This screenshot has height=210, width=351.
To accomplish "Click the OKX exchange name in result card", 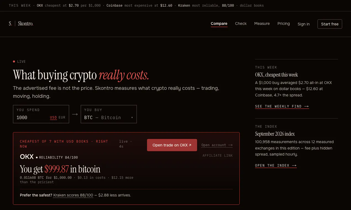I will (27, 157).
